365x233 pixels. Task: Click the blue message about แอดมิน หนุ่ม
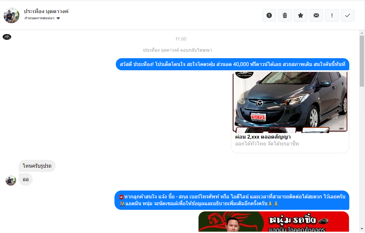coord(232,200)
